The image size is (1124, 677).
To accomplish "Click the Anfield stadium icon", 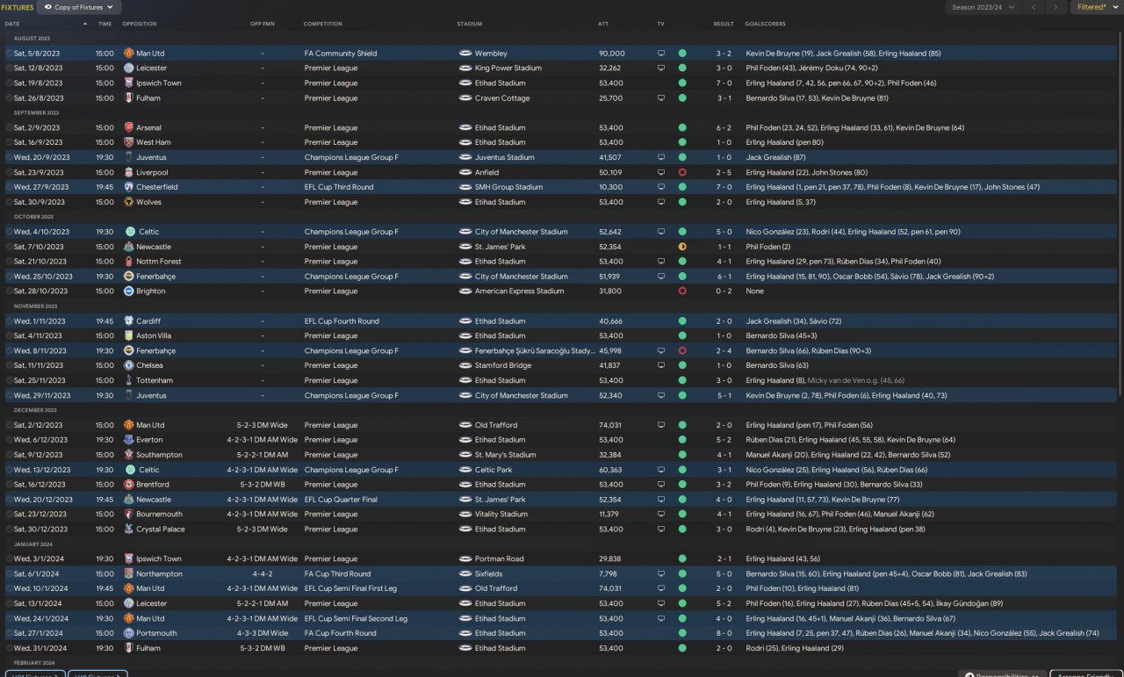I will tap(465, 173).
